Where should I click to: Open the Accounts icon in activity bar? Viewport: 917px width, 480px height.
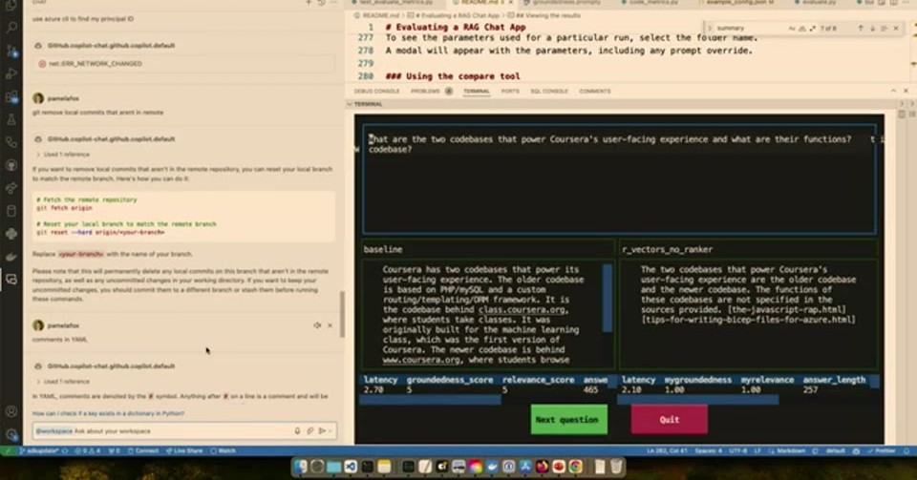click(11, 411)
